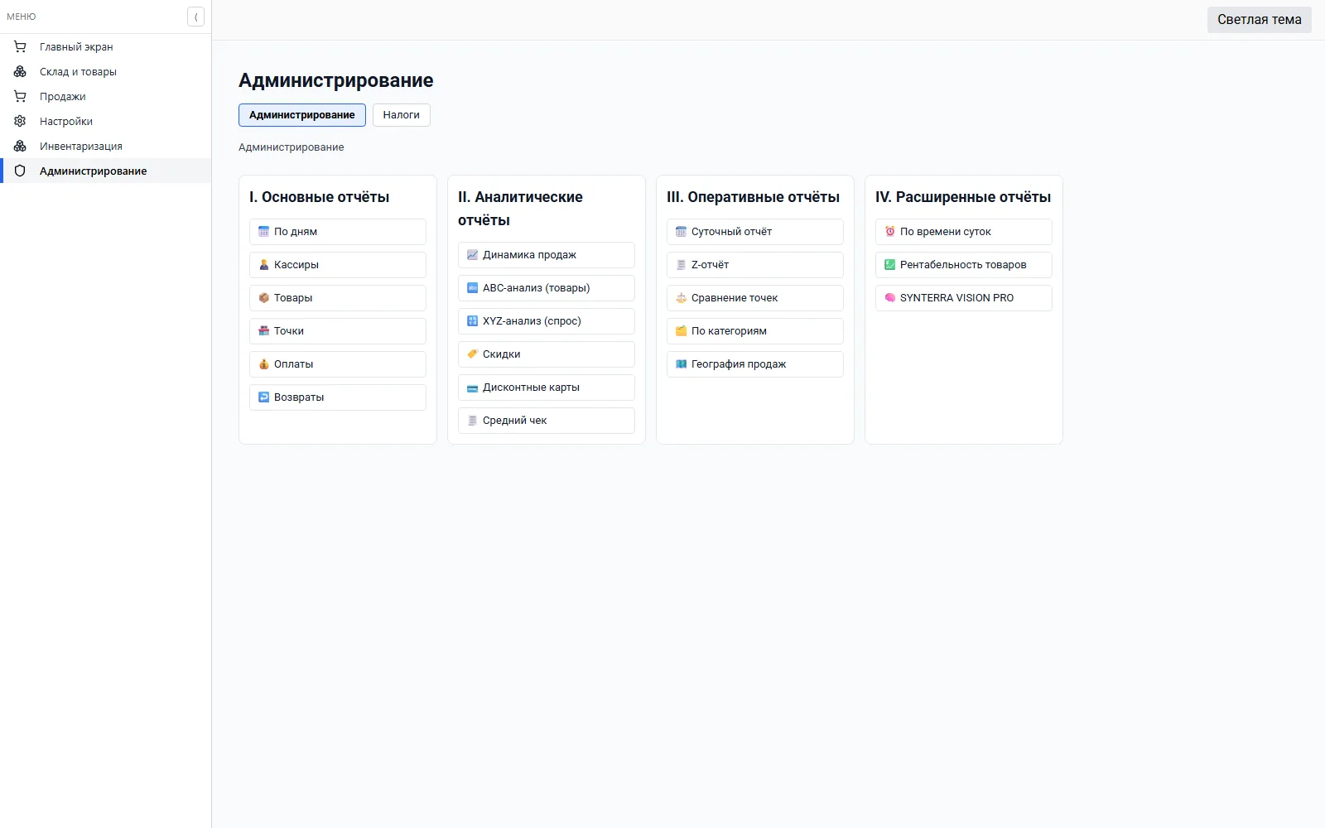Click the map icon of География продаж
The image size is (1325, 828).
pos(682,364)
